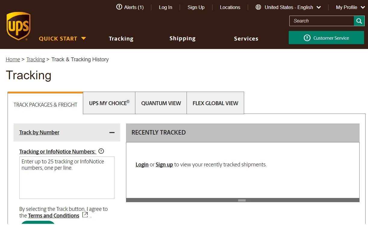Screen dimensions: 368x225
Task: Open the Shipping menu
Action: 183,38
